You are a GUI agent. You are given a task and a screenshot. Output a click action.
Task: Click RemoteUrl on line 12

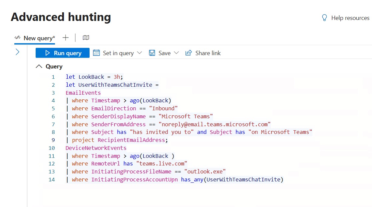106,163
